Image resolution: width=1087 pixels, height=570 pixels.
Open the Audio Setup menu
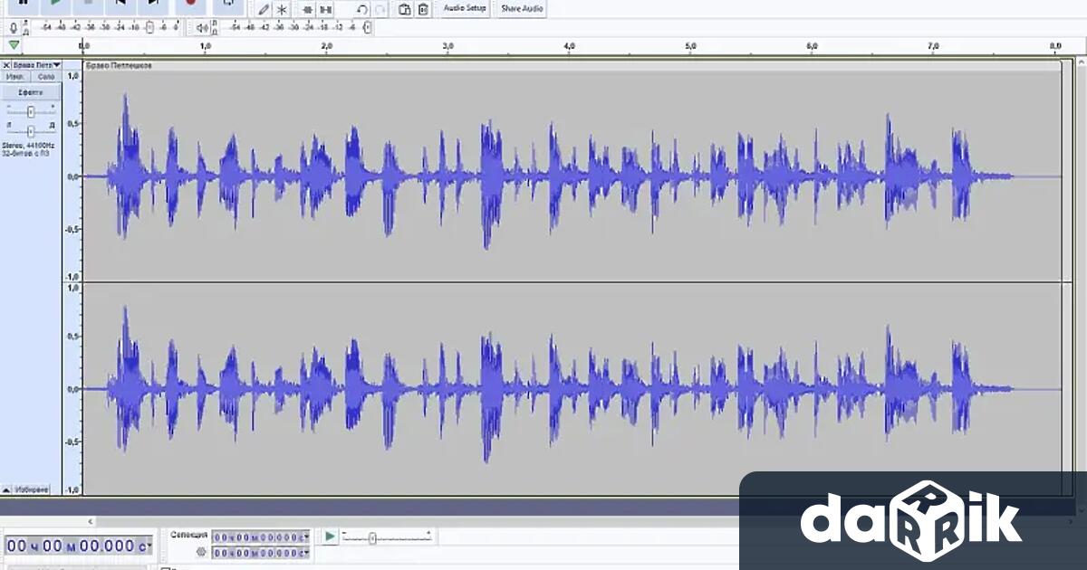click(x=465, y=8)
